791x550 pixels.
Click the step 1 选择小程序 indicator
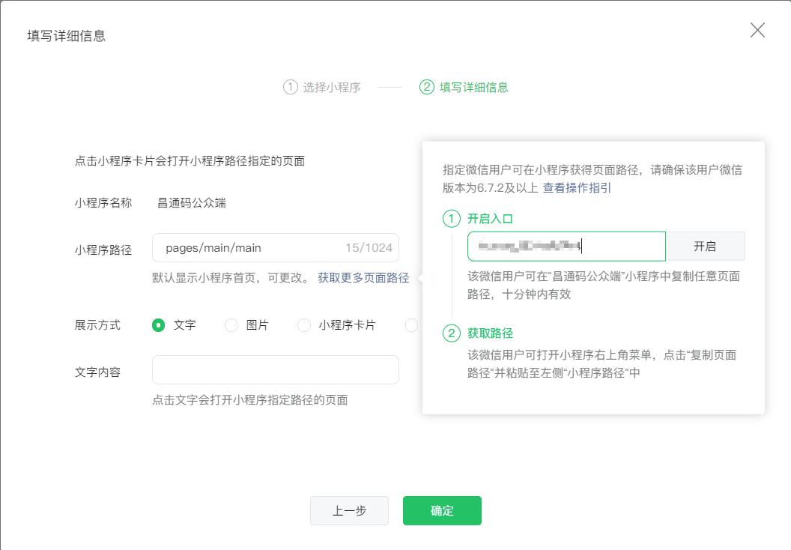(322, 88)
